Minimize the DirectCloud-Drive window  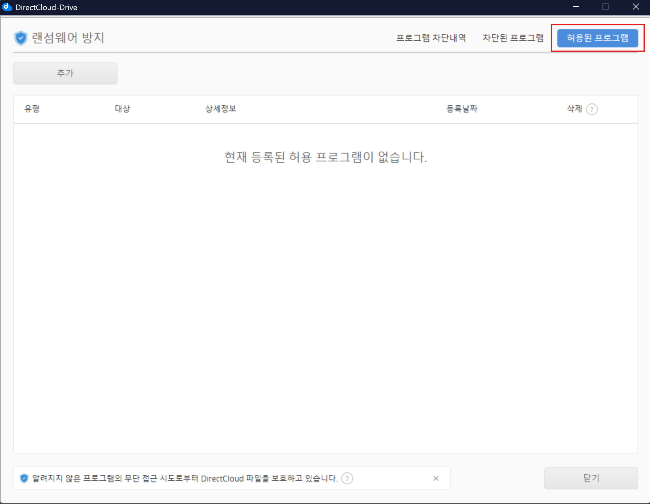[576, 7]
